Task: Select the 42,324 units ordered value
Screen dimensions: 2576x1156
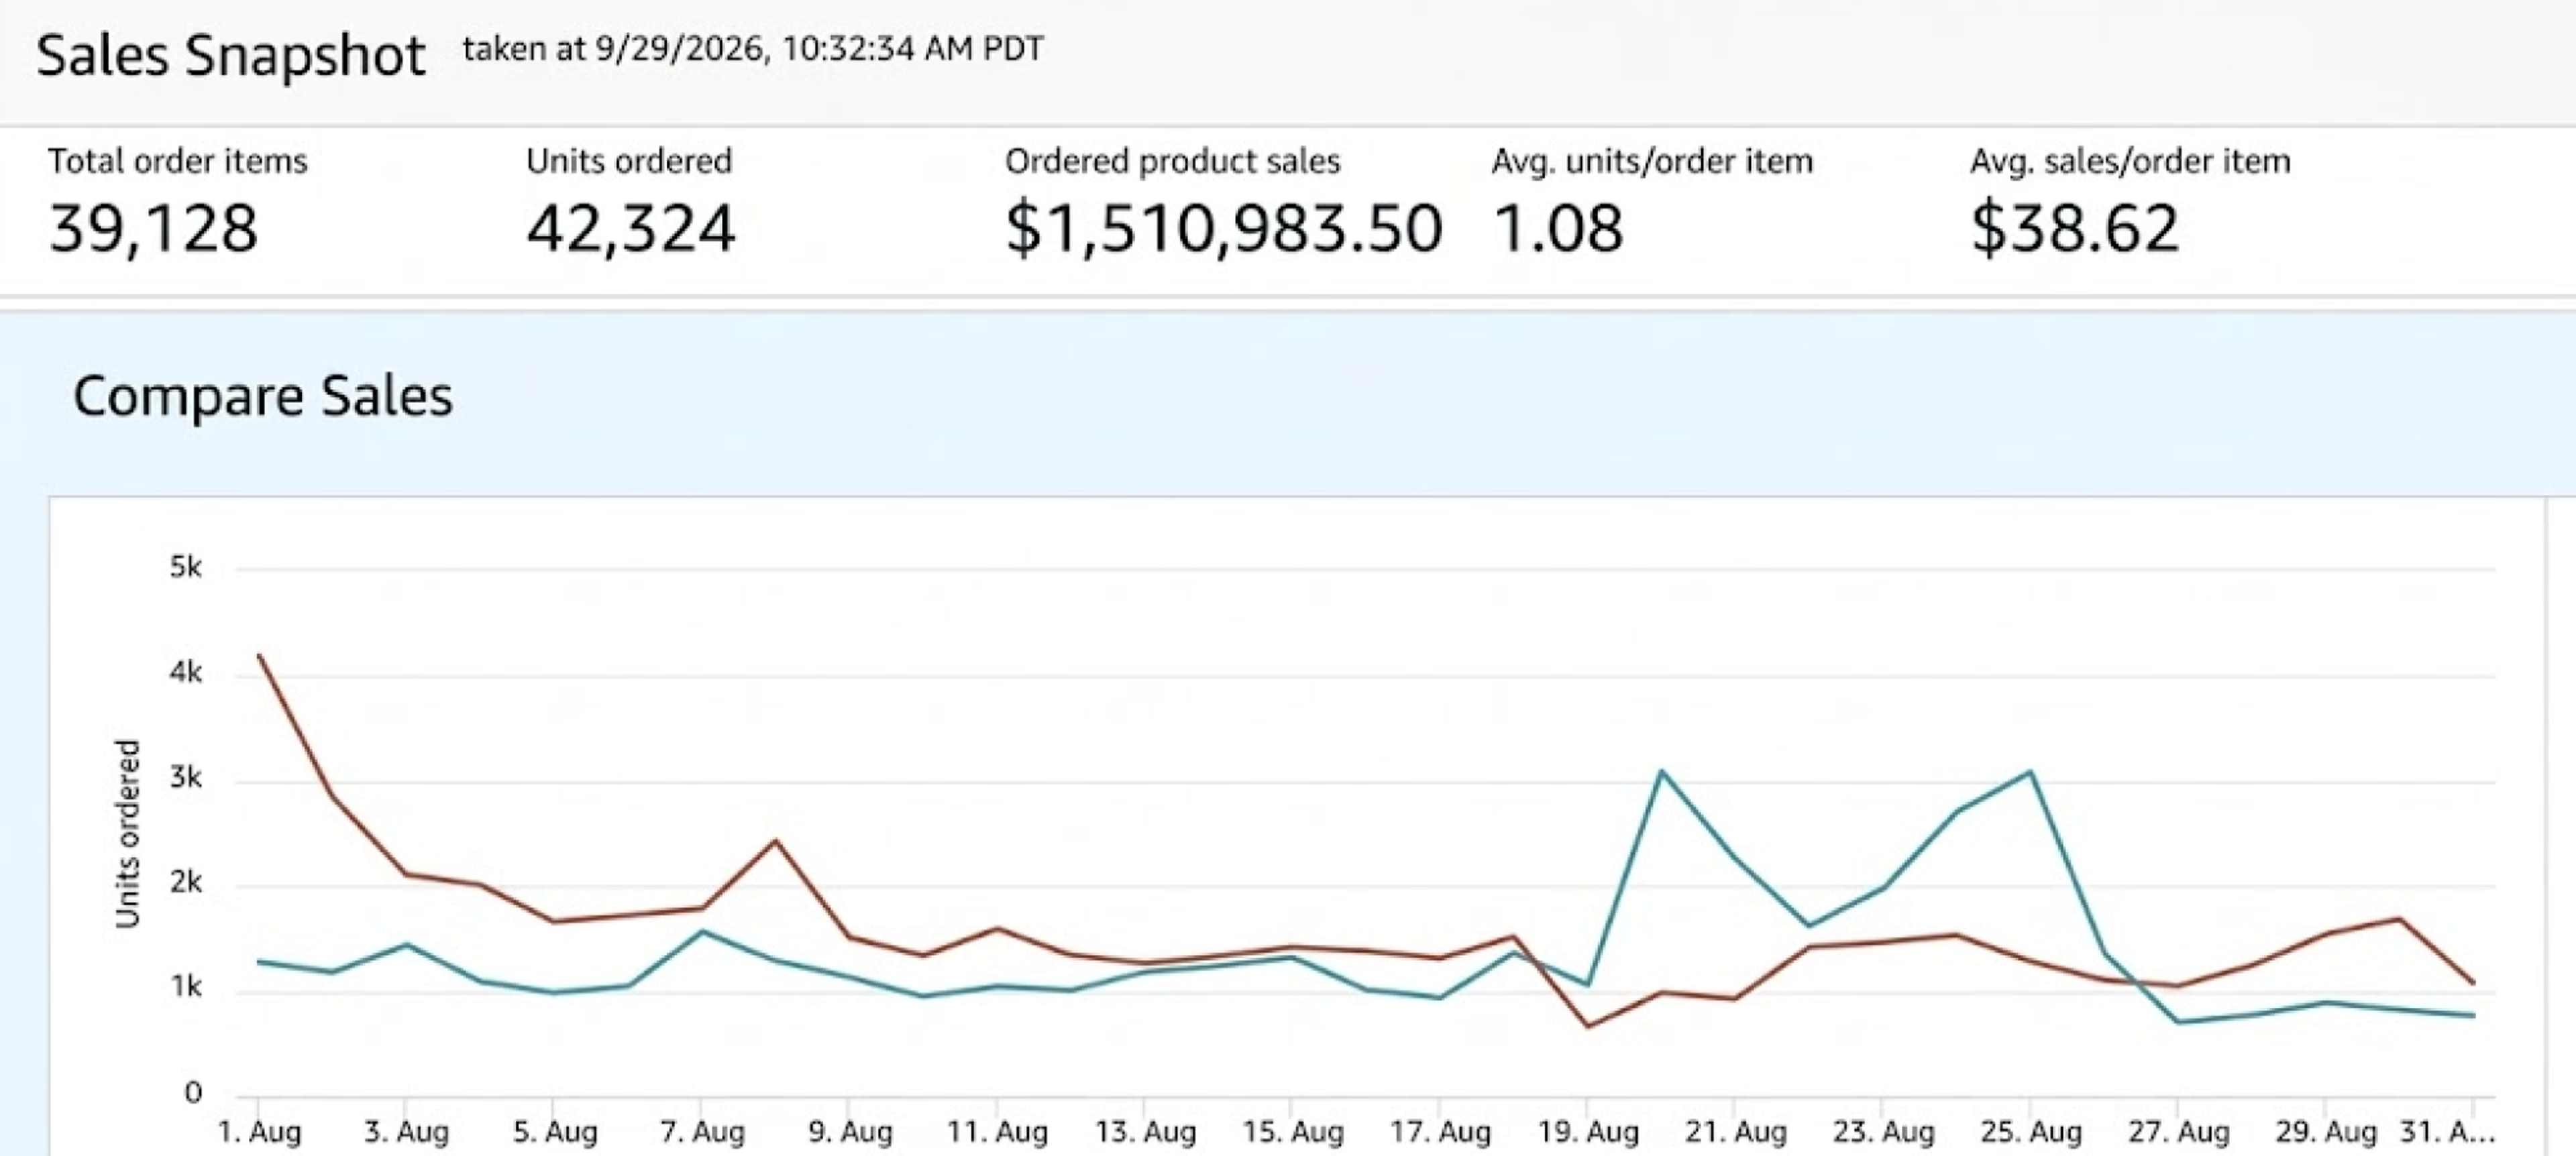Action: coord(631,229)
